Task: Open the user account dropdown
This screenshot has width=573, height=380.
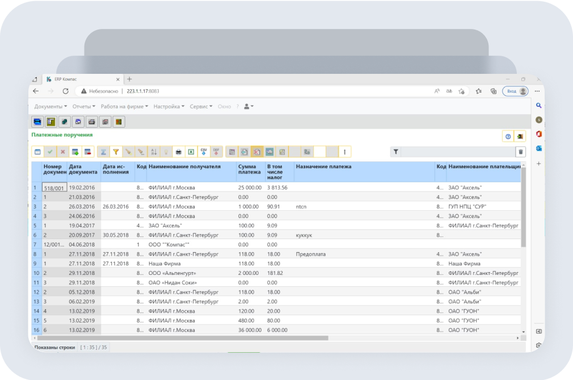Action: click(248, 106)
